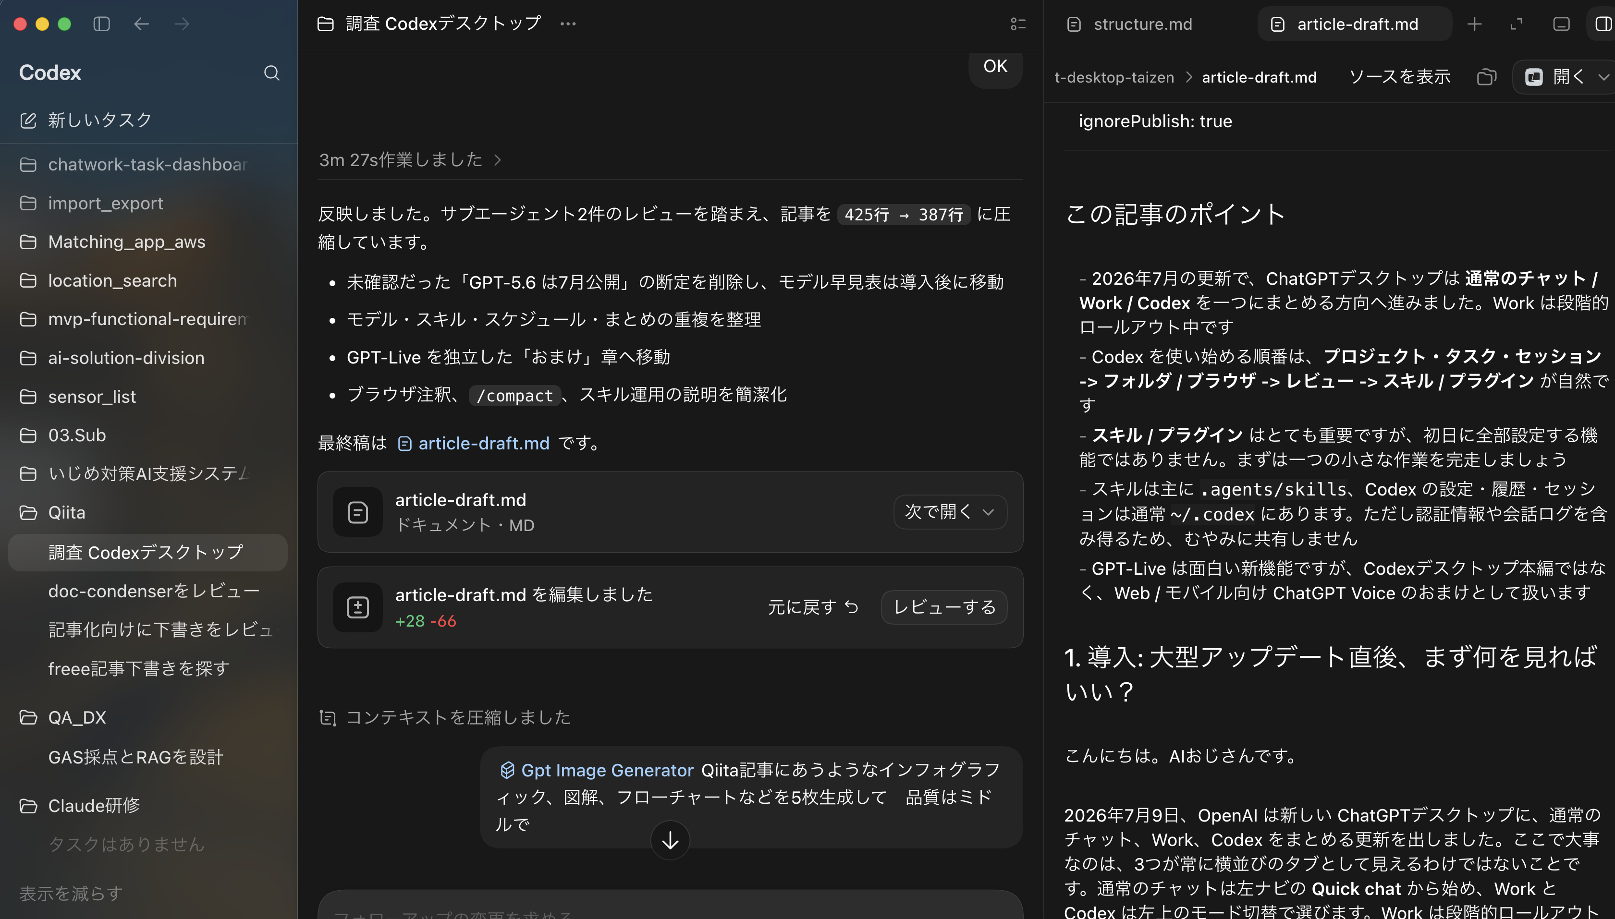Click the /compact code badge
Image resolution: width=1615 pixels, height=919 pixels.
coord(514,396)
